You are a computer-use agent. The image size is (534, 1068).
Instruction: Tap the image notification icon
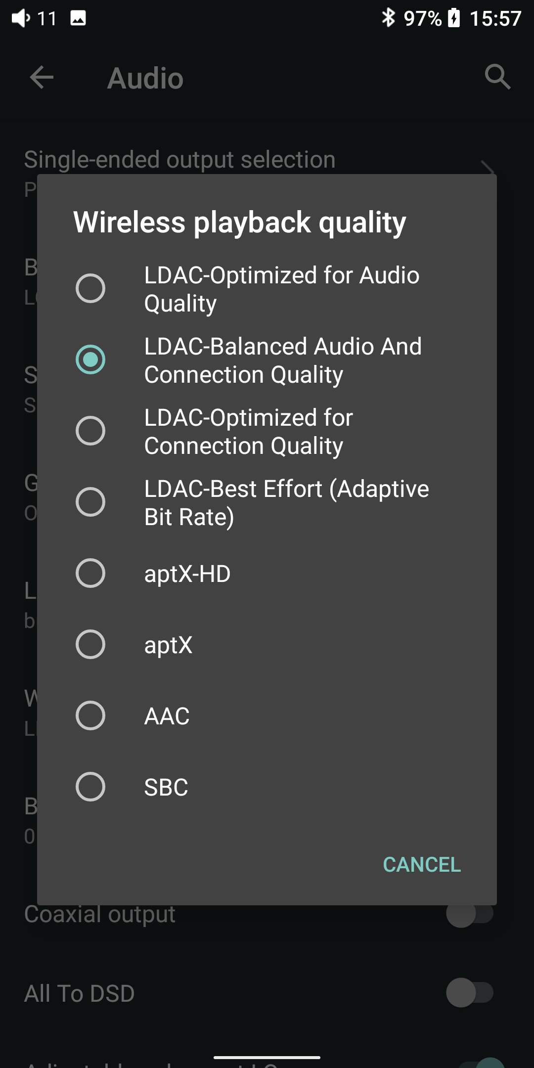[x=78, y=18]
